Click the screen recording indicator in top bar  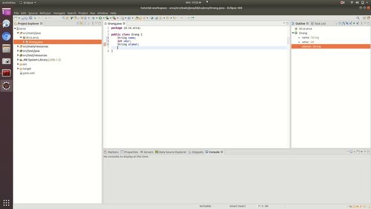pyautogui.click(x=343, y=2)
